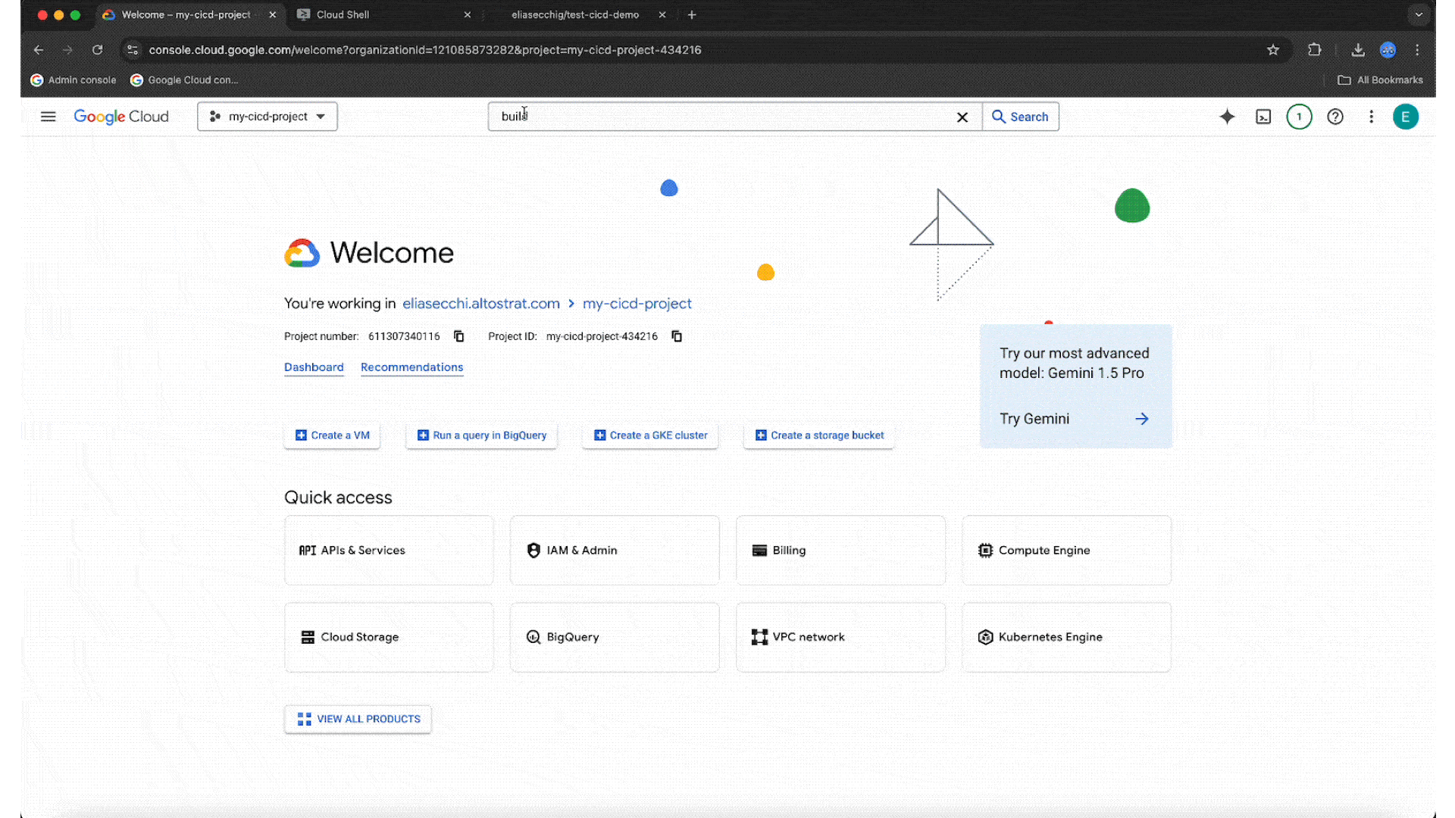Click Run a query in BigQuery
Image resolution: width=1455 pixels, height=818 pixels.
point(482,436)
